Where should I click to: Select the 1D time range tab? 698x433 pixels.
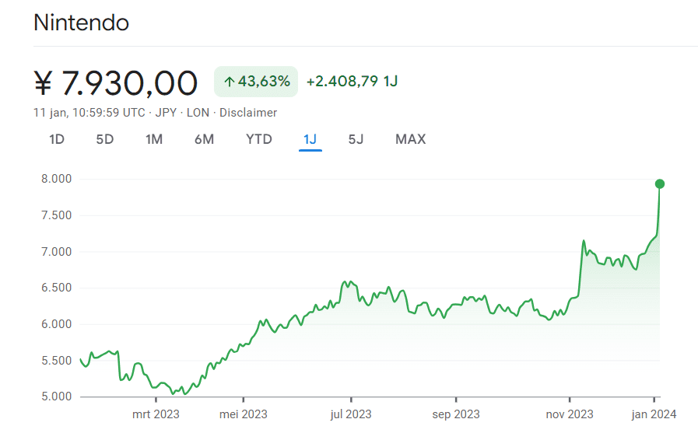(57, 140)
